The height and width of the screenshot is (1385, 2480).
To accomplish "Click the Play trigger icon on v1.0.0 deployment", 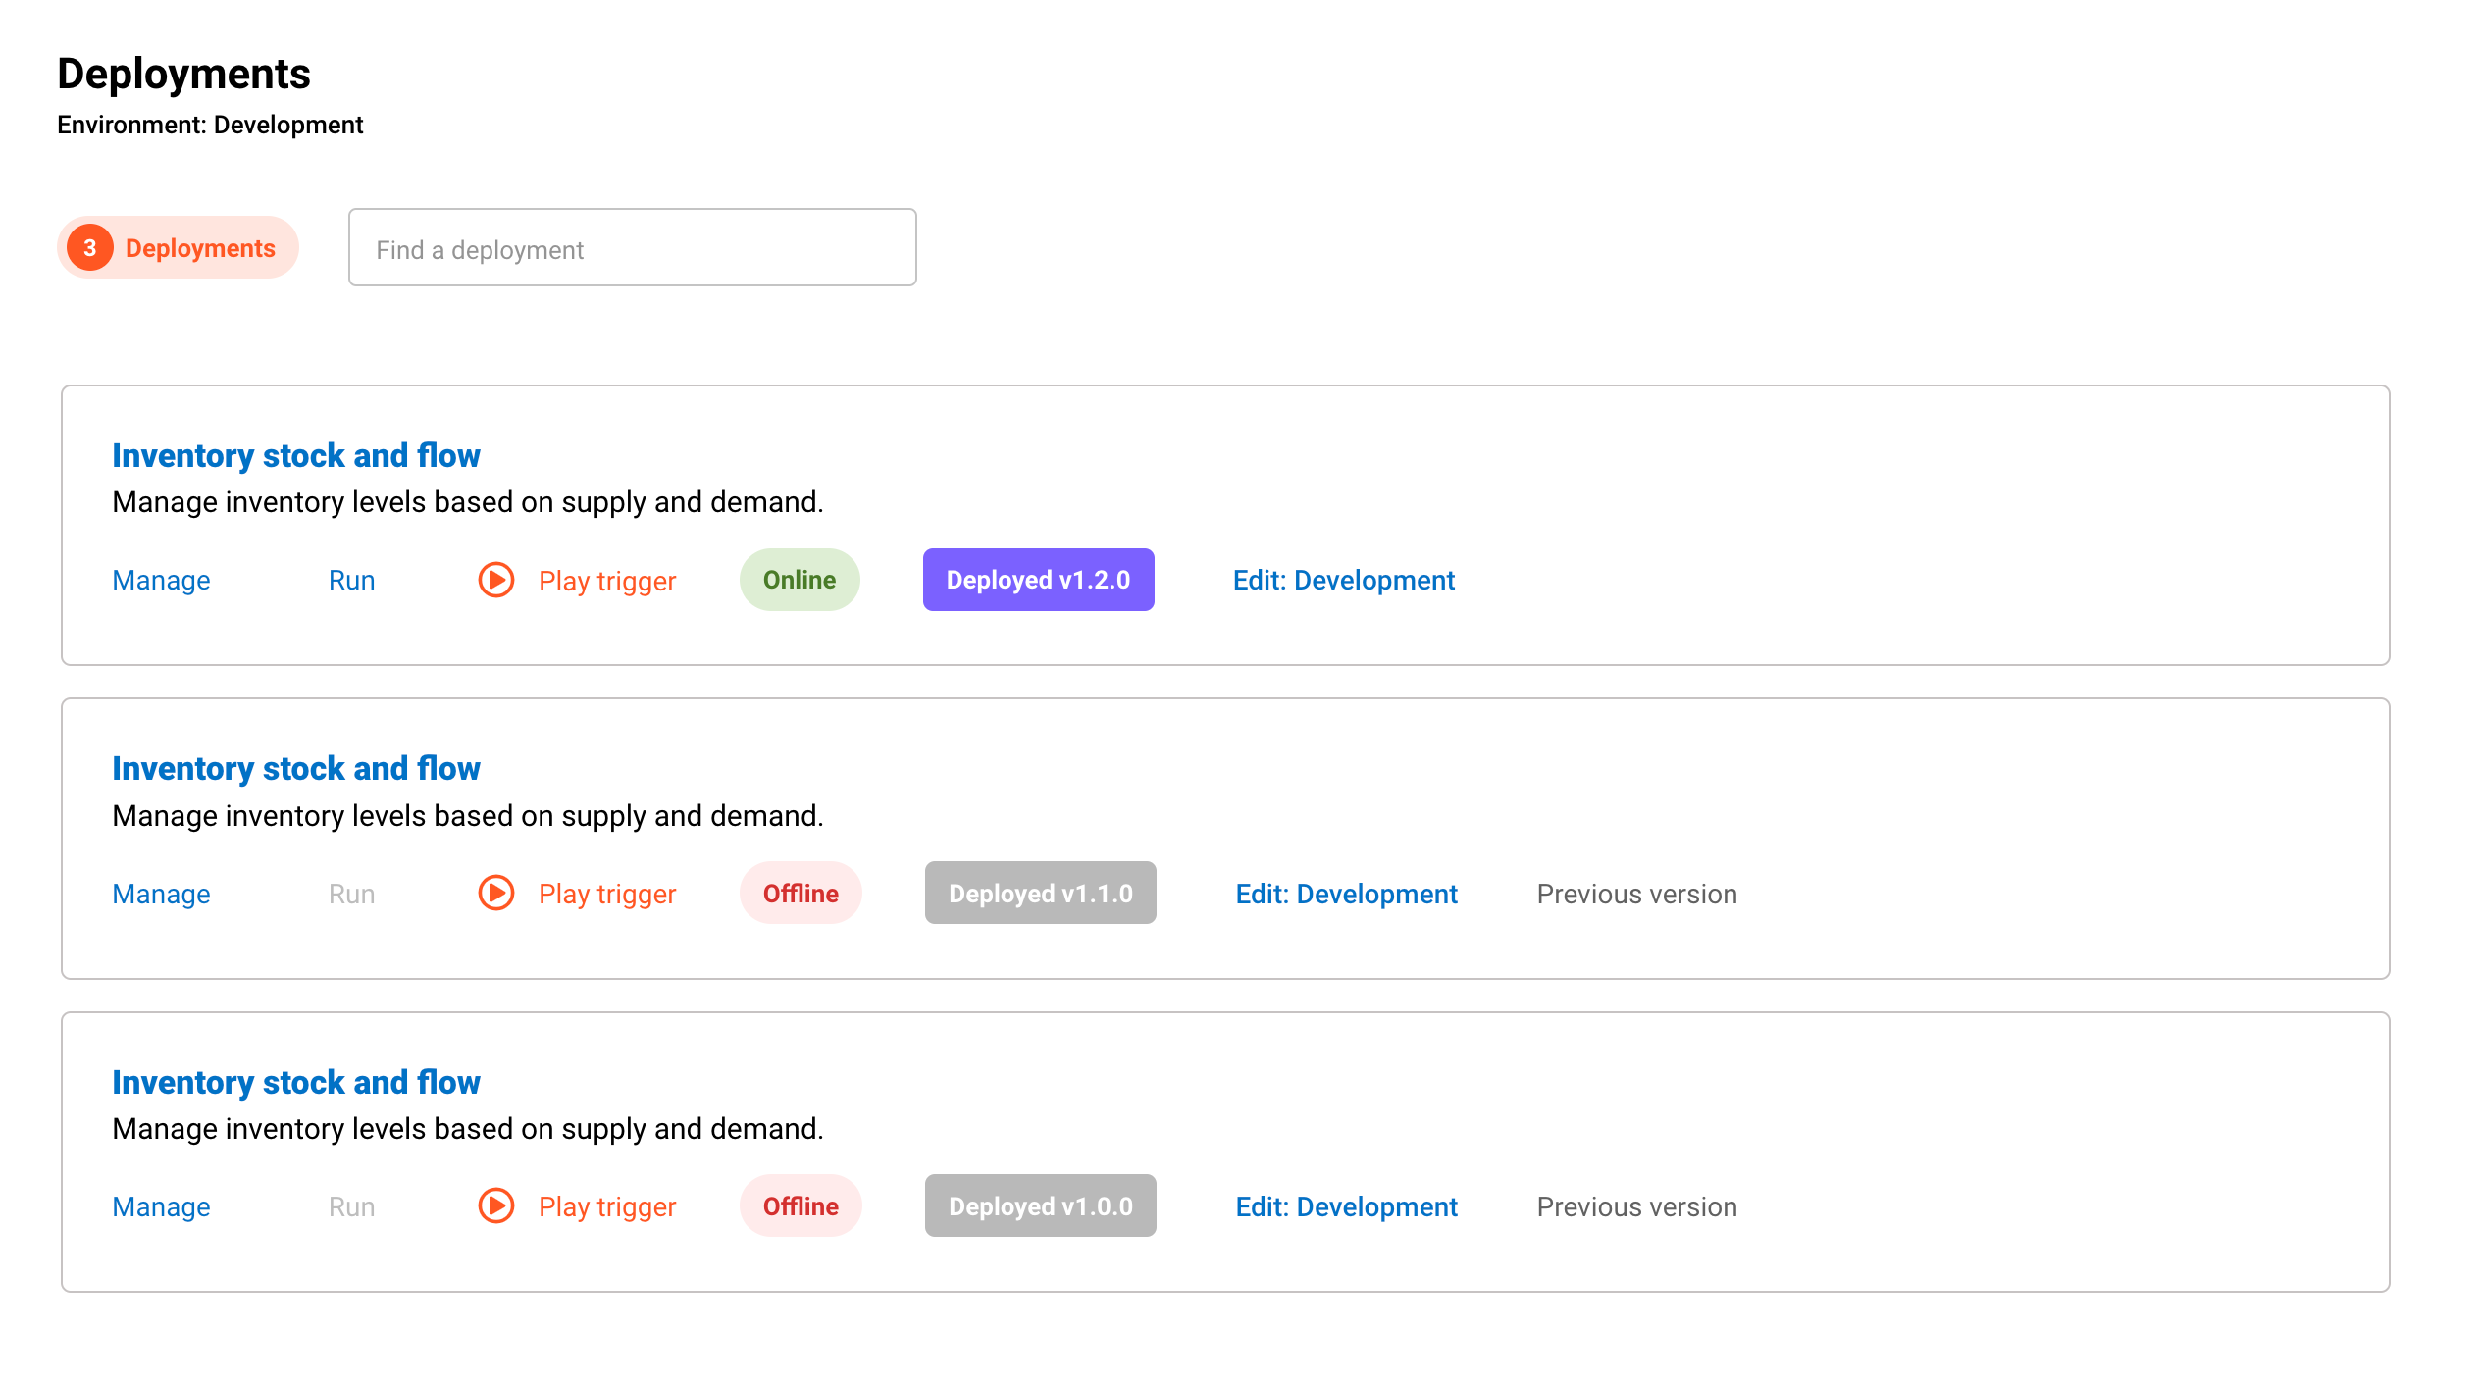I will coord(496,1205).
